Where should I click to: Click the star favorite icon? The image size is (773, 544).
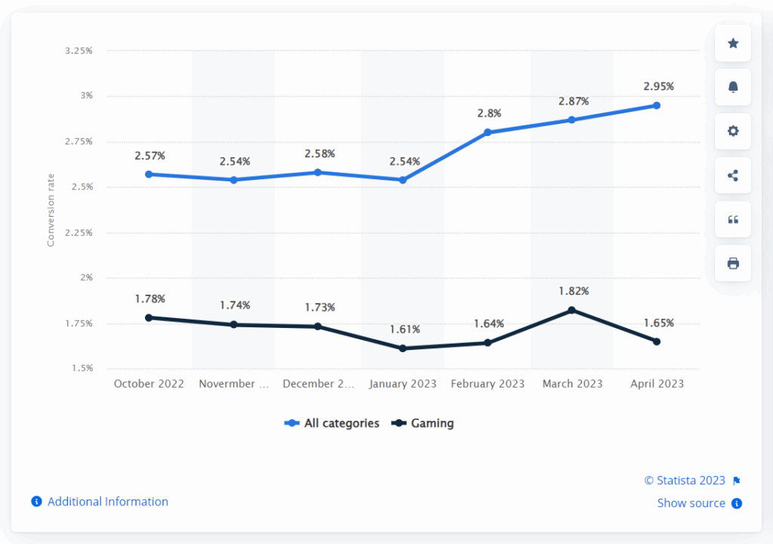click(x=732, y=43)
